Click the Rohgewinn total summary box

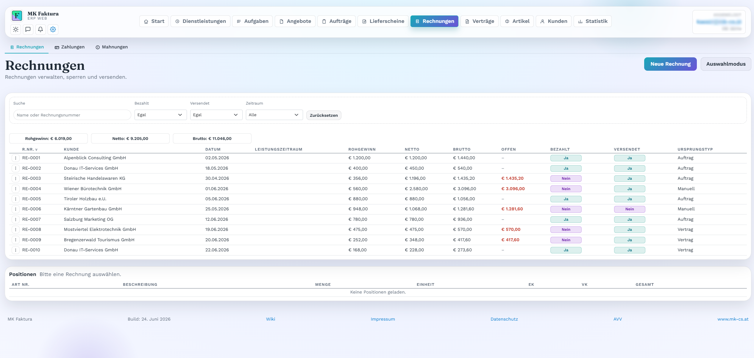(x=49, y=138)
